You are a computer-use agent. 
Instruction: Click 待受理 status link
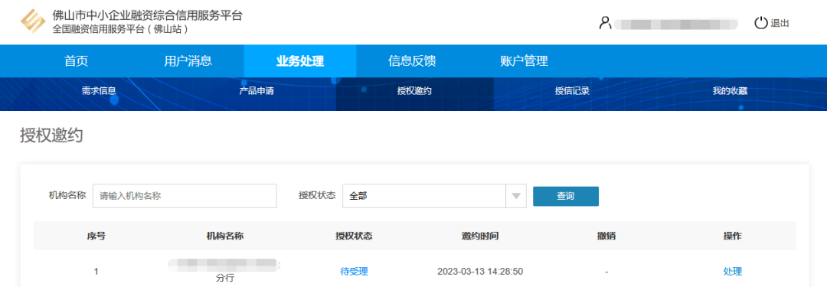coord(354,272)
